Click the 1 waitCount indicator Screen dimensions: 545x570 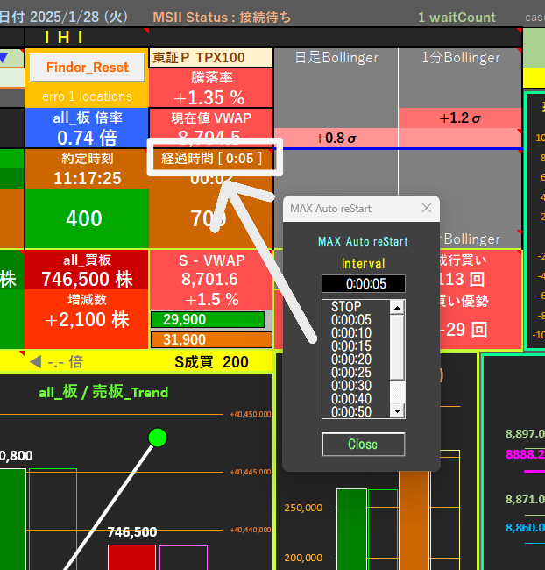coord(457,17)
